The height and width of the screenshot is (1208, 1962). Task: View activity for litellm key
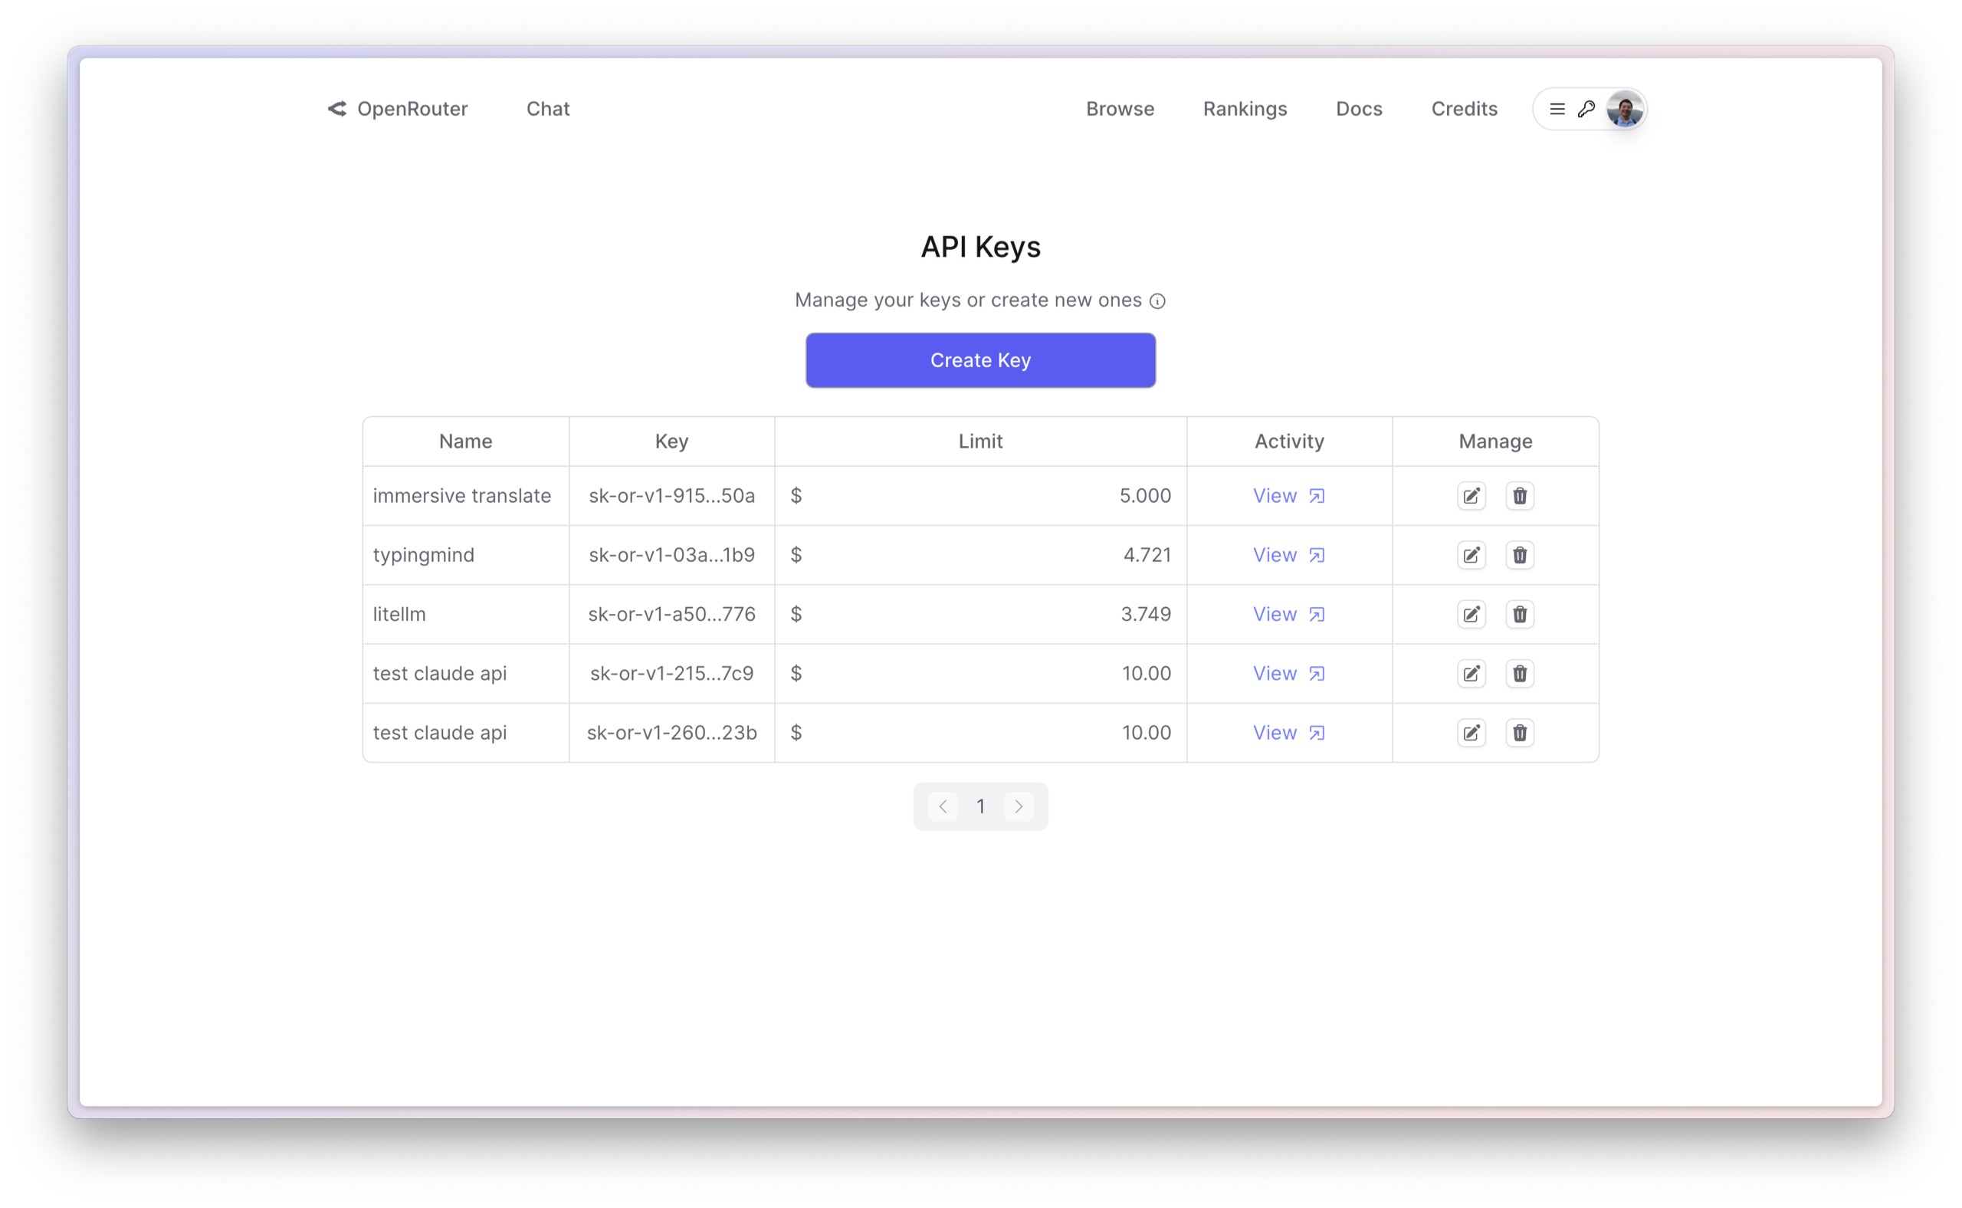(x=1288, y=614)
